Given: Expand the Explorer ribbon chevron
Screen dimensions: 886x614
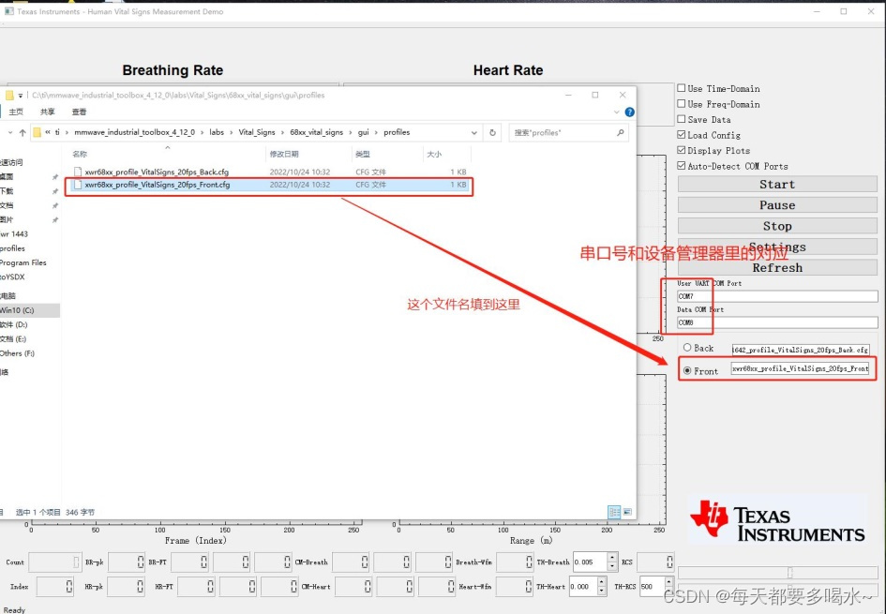Looking at the screenshot, I should 616,112.
